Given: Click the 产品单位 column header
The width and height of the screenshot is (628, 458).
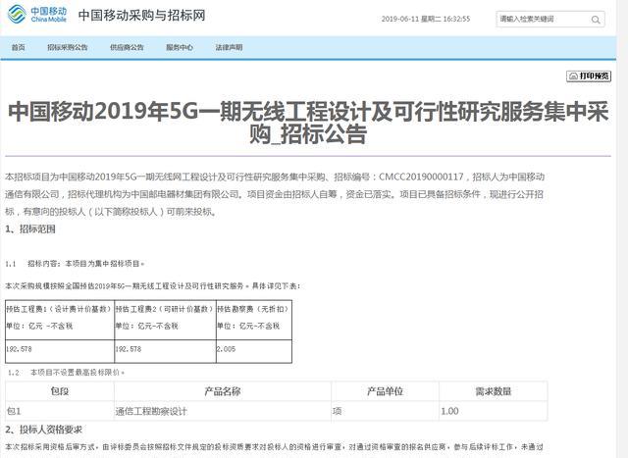Looking at the screenshot, I should click(385, 391).
